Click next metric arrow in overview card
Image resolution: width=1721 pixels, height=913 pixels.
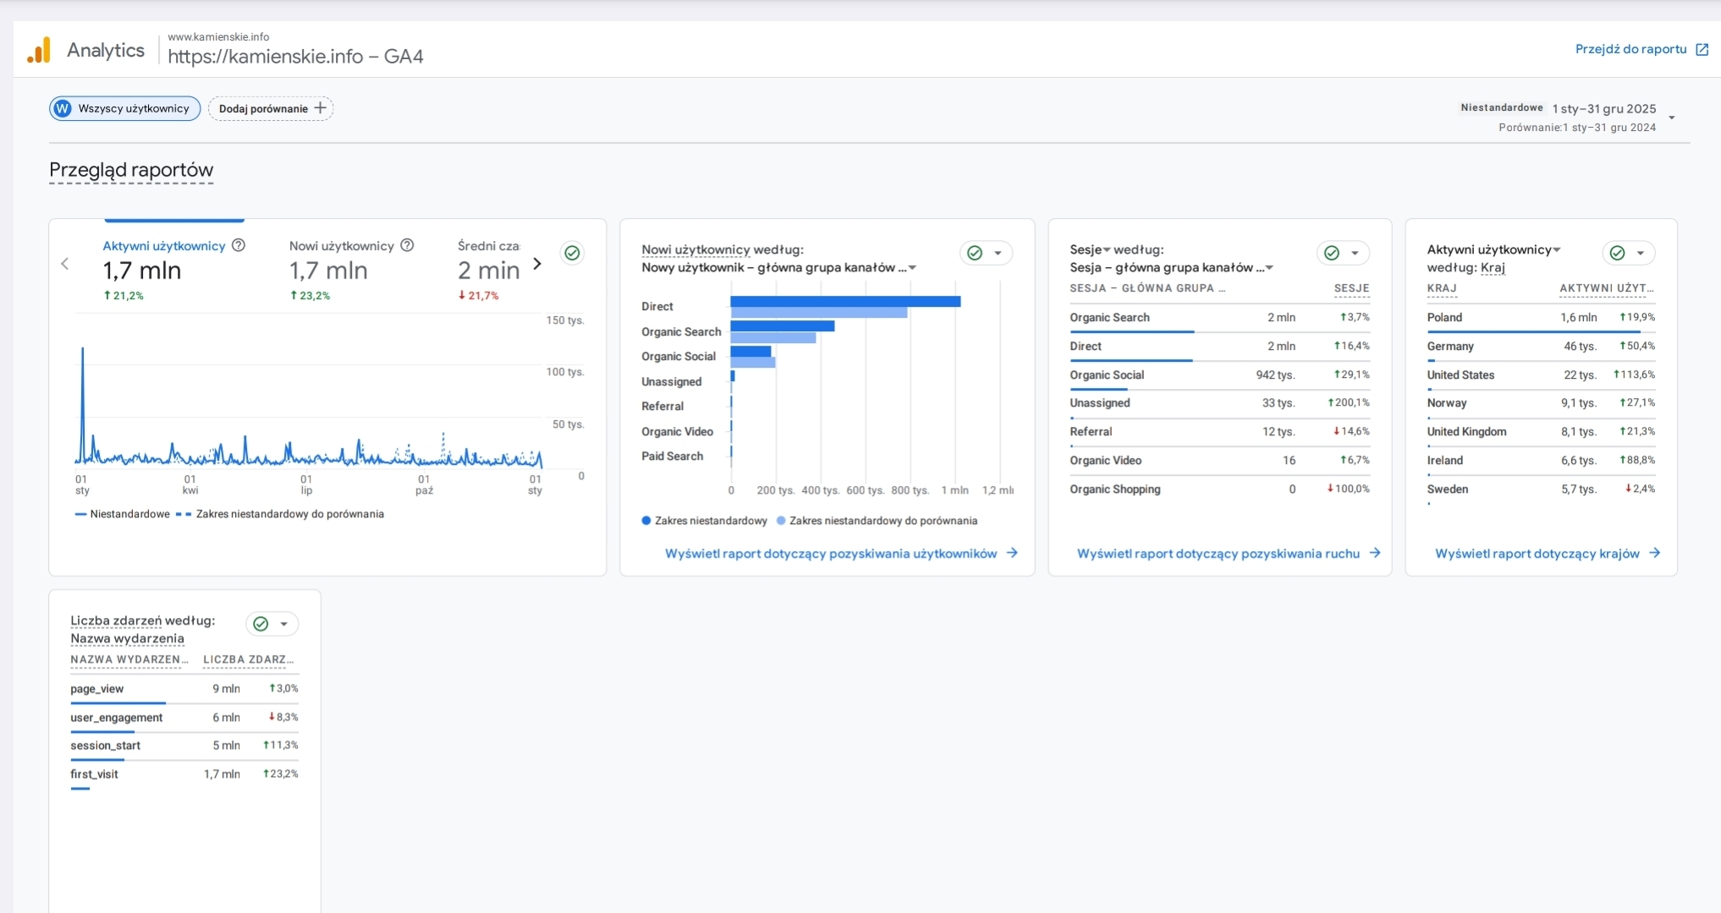(x=537, y=264)
